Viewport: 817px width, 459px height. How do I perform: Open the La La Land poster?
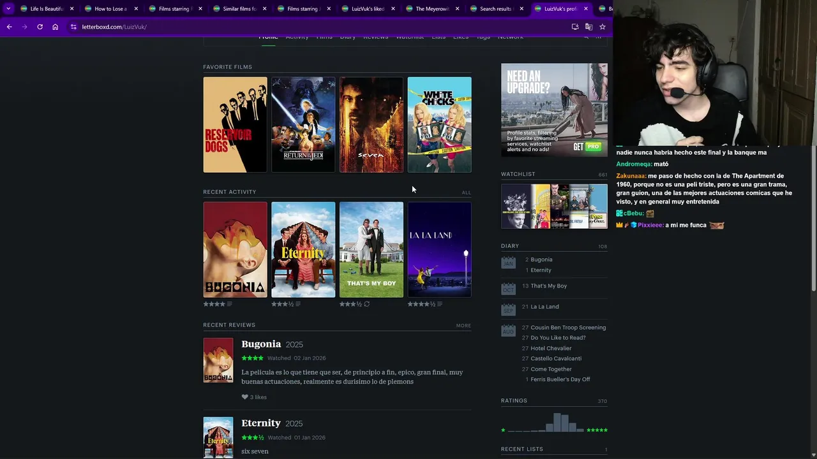(x=440, y=250)
